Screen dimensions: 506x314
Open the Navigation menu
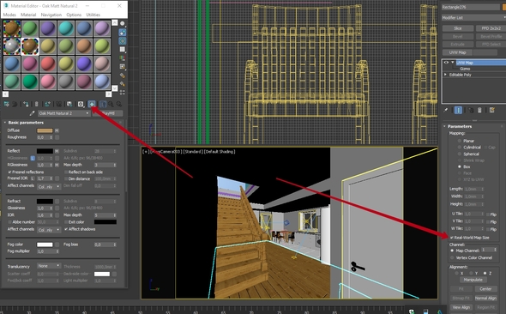pyautogui.click(x=51, y=15)
